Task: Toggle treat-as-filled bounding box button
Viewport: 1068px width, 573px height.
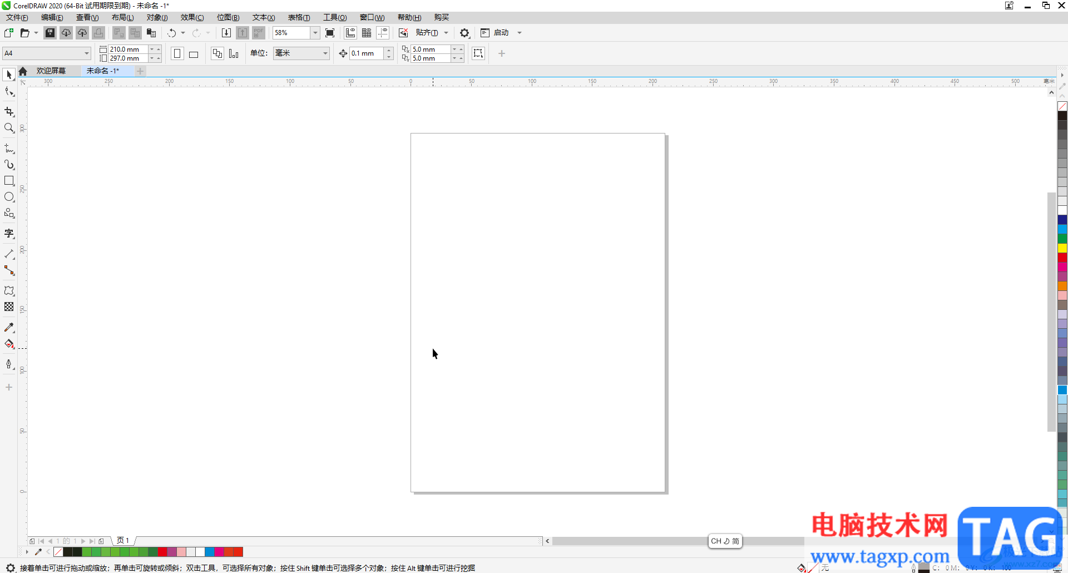Action: coord(478,53)
